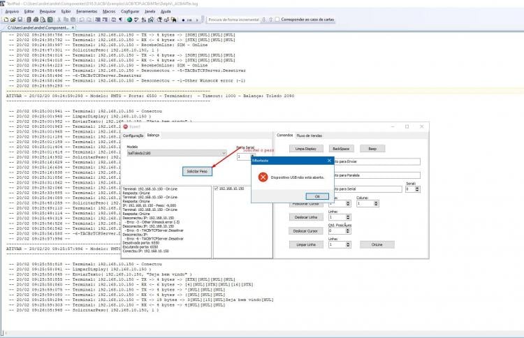Switch to the Configuração tab

pyautogui.click(x=133, y=135)
